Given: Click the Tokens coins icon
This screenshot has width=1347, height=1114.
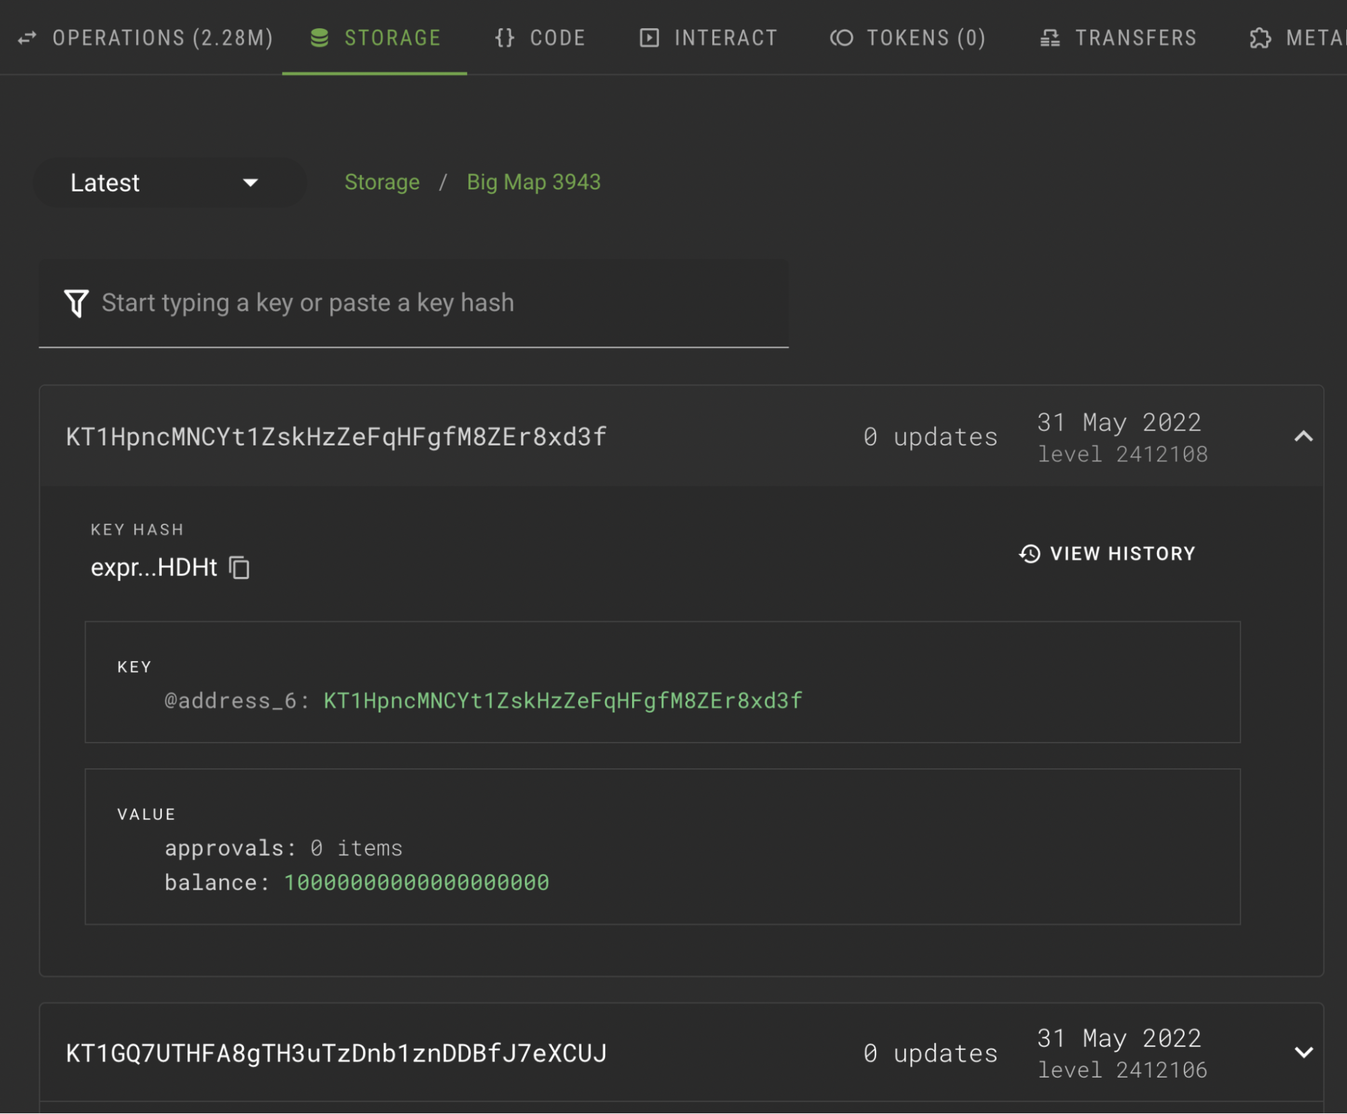Looking at the screenshot, I should click(x=842, y=38).
